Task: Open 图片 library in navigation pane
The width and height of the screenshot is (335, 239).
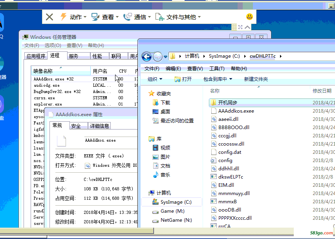Action: [x=161, y=157]
